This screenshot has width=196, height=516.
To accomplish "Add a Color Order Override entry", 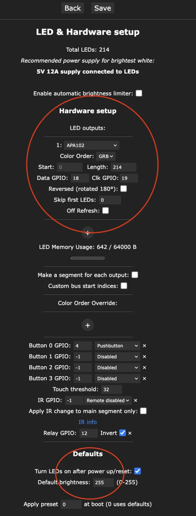I will 88,325.
